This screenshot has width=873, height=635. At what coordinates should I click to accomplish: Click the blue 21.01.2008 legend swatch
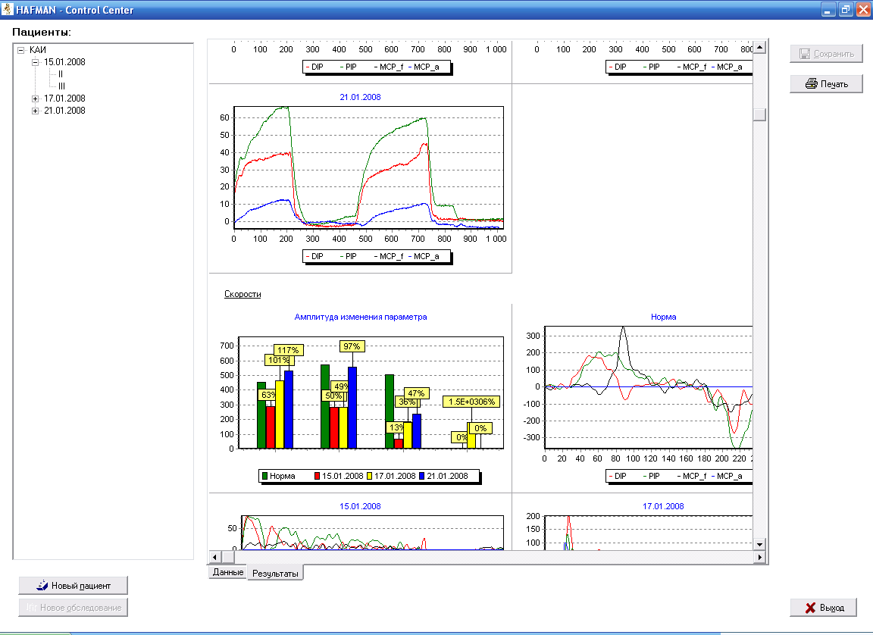point(422,477)
